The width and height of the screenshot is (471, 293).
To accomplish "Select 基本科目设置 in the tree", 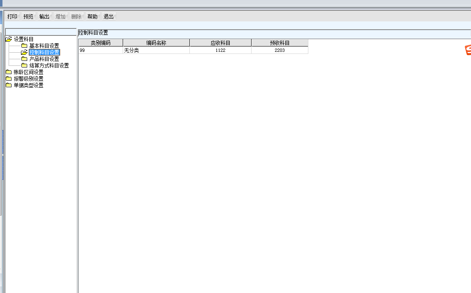I will tap(44, 46).
